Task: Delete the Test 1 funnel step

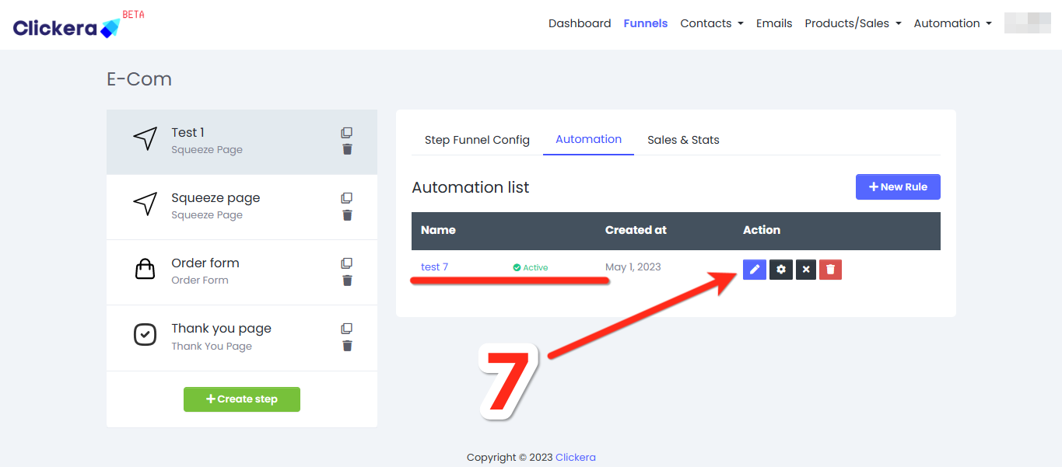Action: [x=347, y=149]
